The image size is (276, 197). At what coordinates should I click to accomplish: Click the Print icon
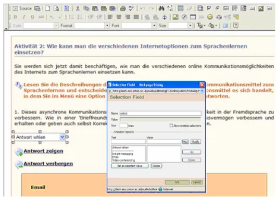(123, 8)
